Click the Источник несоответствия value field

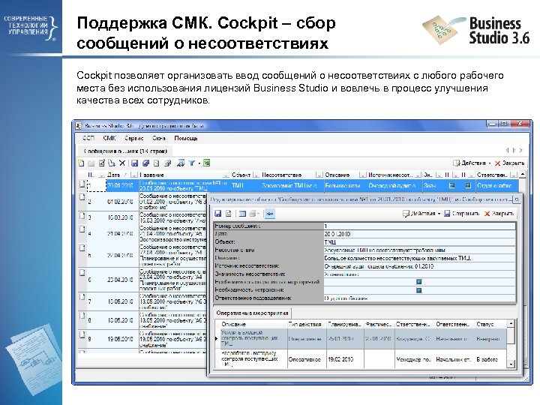tap(419, 266)
